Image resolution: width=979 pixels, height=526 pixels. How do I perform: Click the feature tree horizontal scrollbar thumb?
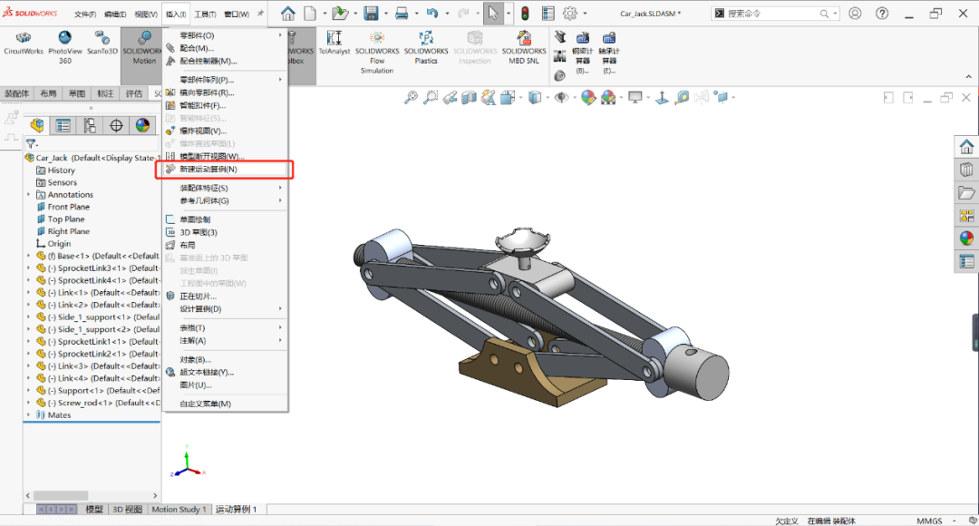[61, 495]
